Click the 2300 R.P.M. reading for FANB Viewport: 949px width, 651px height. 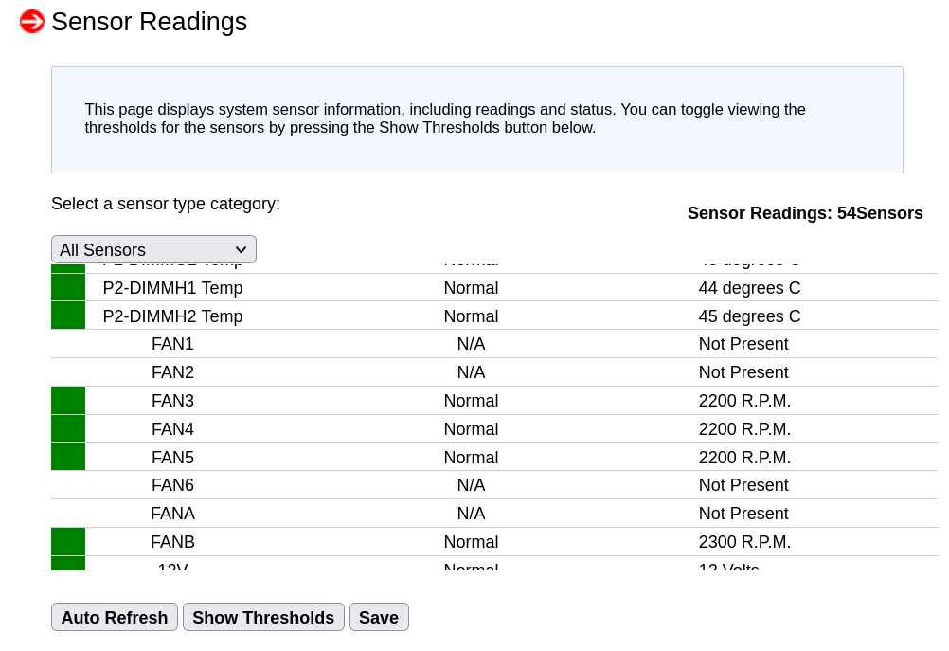coord(744,542)
